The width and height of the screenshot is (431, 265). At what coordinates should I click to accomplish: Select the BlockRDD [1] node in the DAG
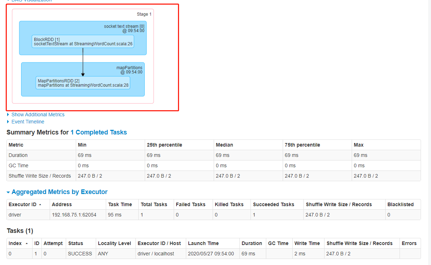[x=83, y=42]
